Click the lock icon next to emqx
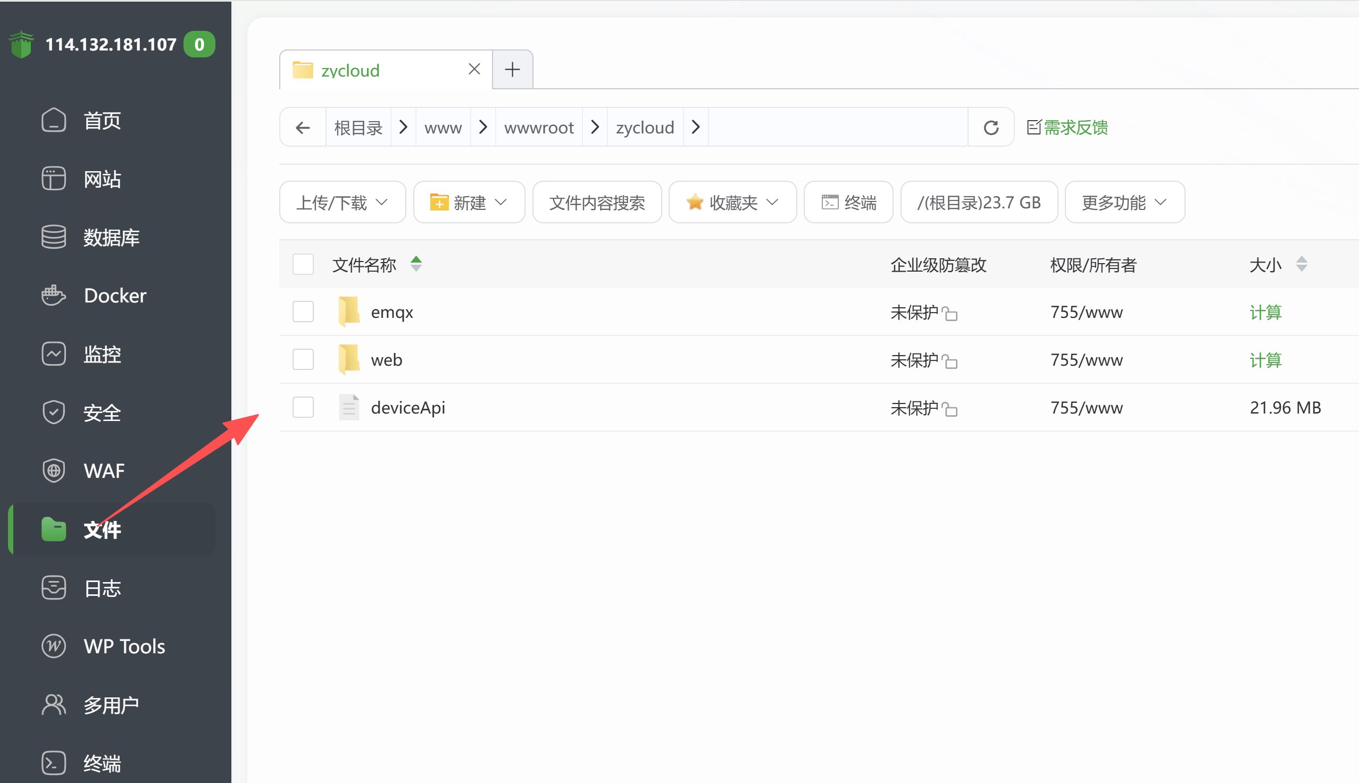 pyautogui.click(x=950, y=314)
